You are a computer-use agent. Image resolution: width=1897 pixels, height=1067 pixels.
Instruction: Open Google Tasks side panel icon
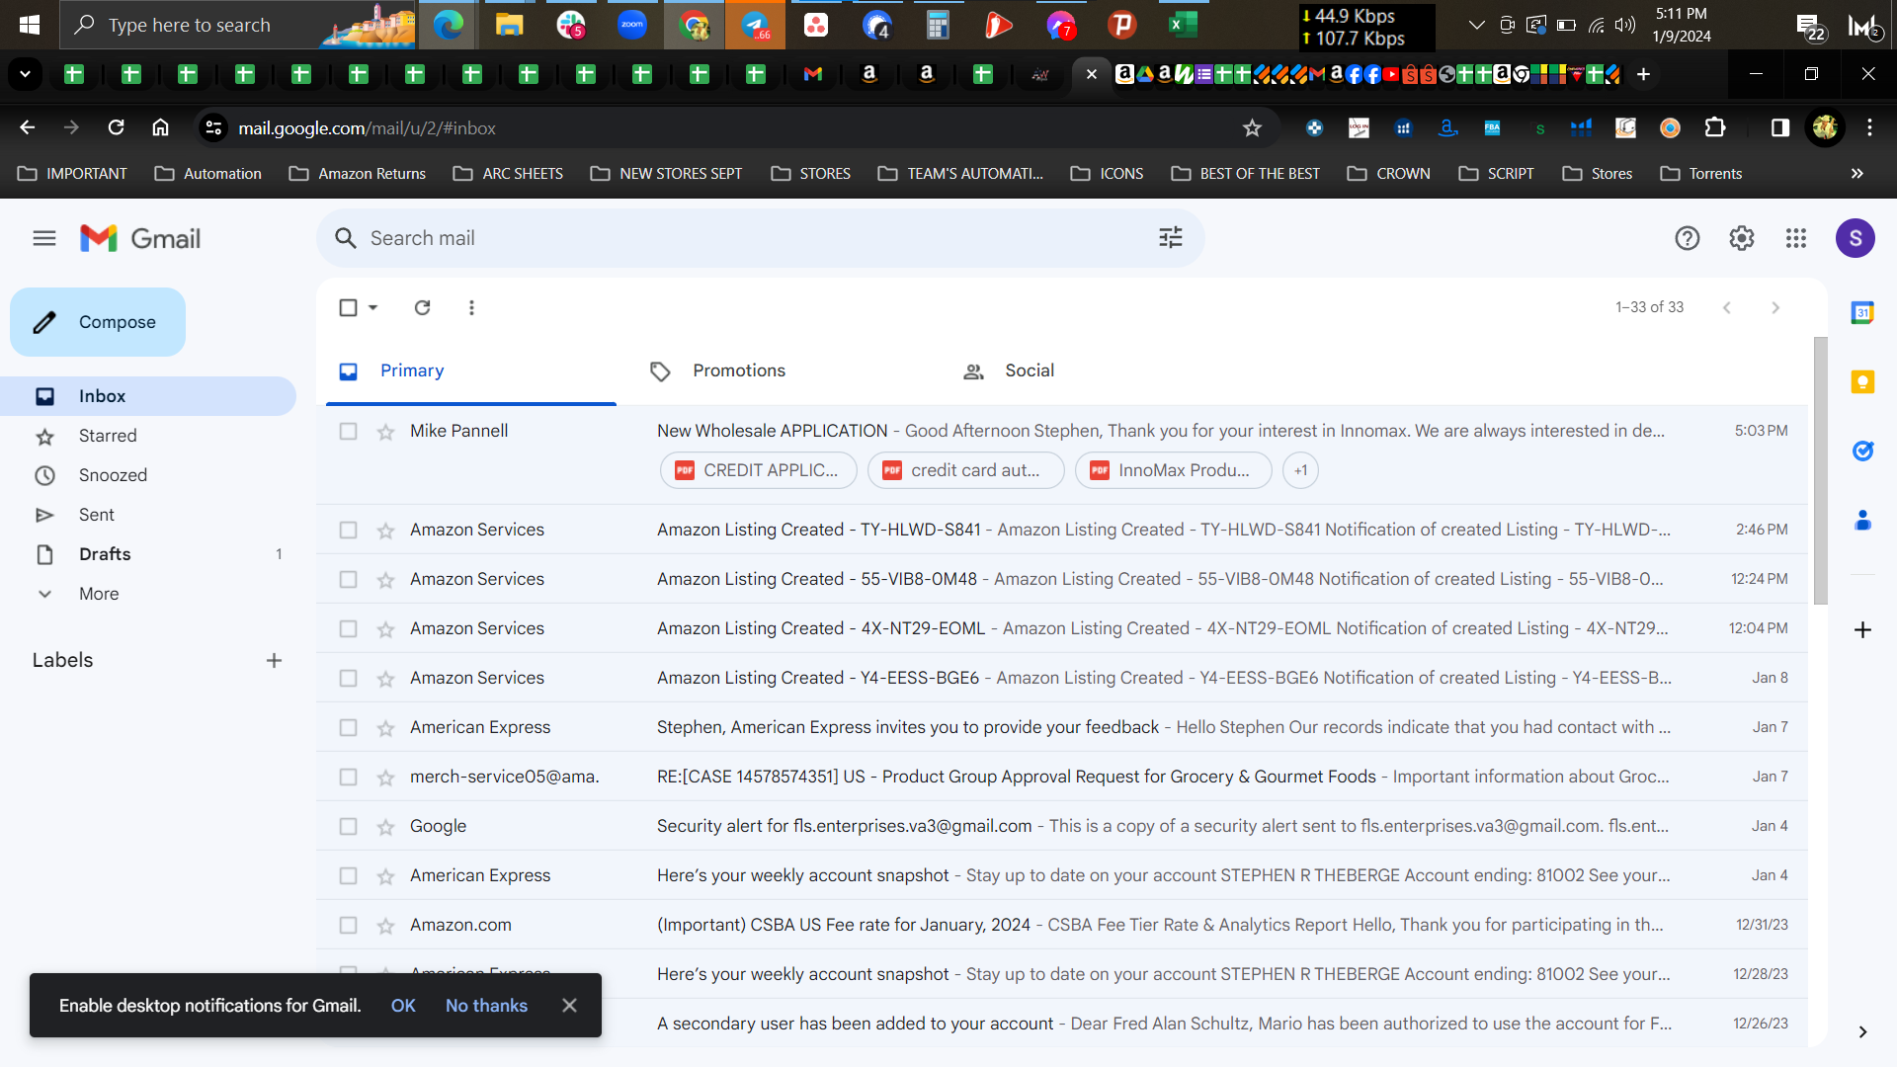pos(1862,451)
